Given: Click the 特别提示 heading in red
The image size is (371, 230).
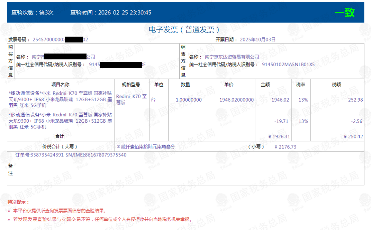Looking at the screenshot, I should click(x=18, y=202).
